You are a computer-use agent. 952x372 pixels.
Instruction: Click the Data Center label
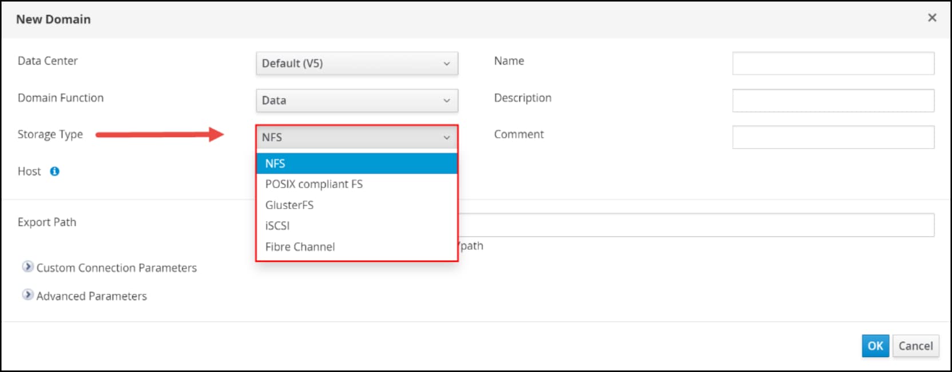[x=47, y=61]
